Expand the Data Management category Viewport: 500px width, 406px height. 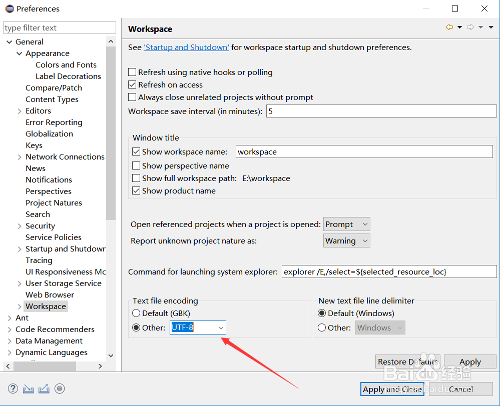tap(9, 340)
